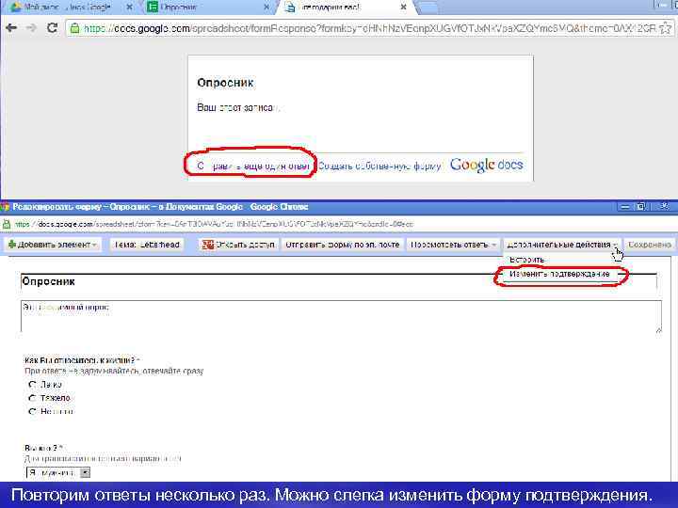Click the 'Как Вы относитесь к жизни?' question title
Viewport: 678px width, 508px height.
click(80, 359)
